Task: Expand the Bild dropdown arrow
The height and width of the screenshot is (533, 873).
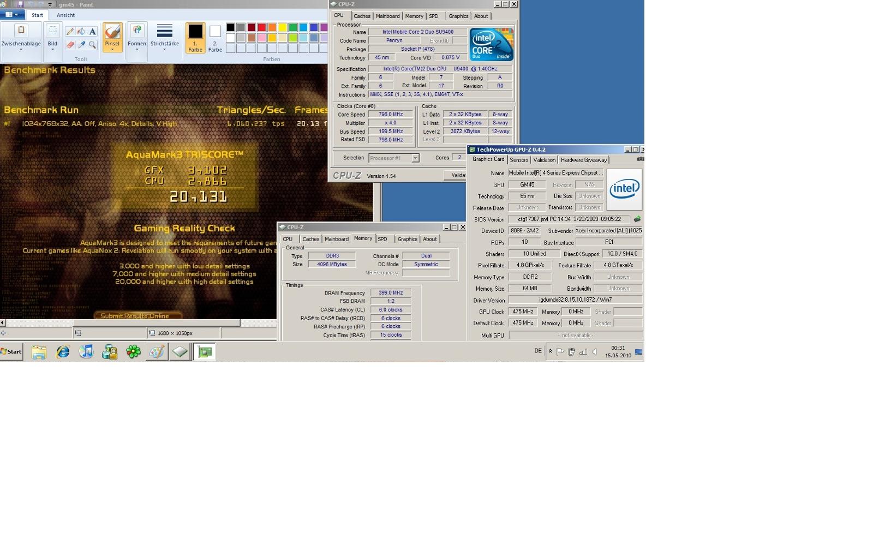Action: (52, 50)
